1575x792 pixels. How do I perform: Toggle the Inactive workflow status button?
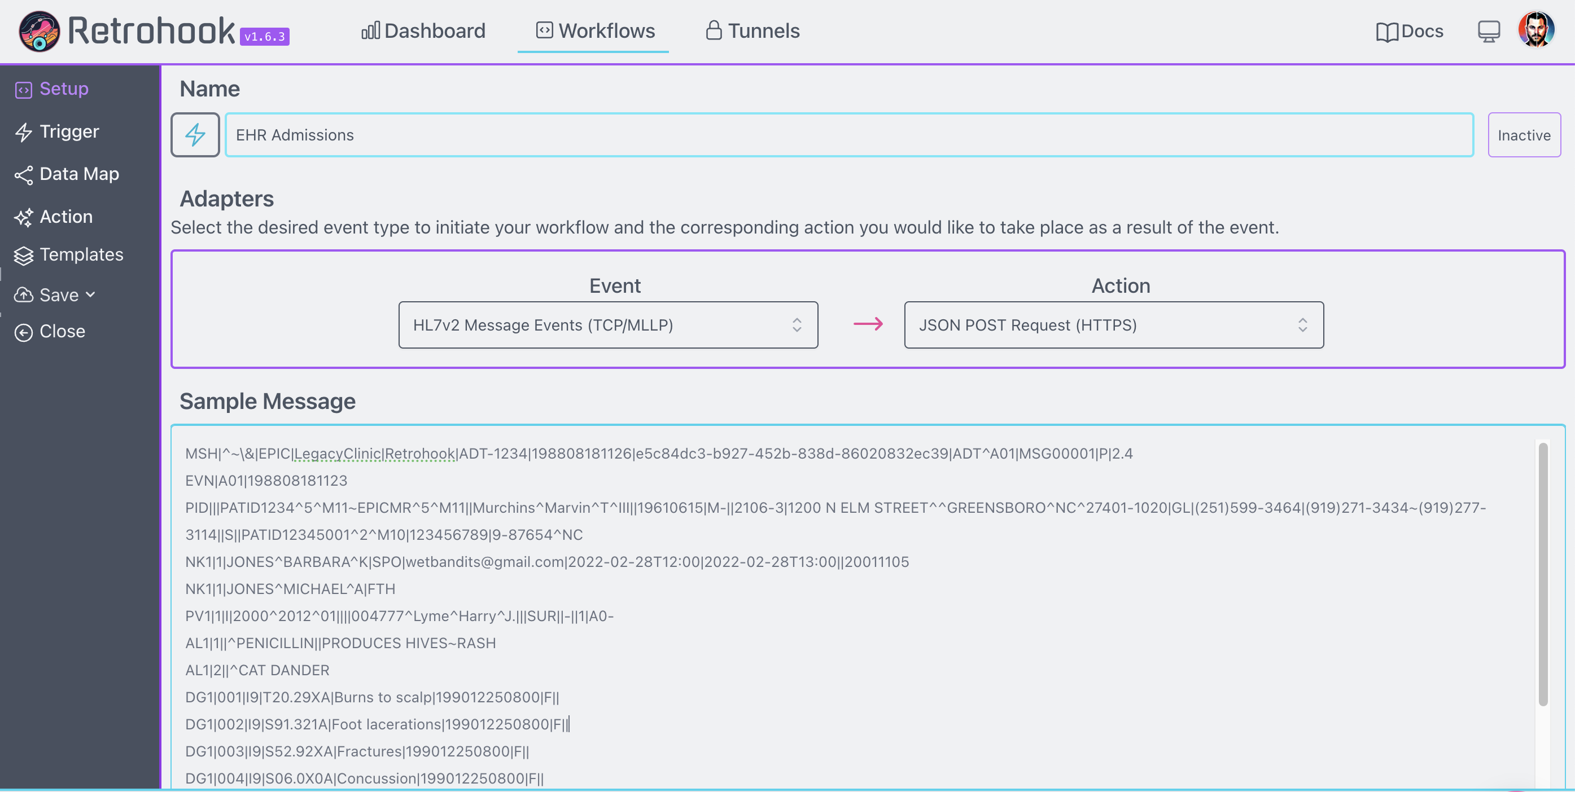click(x=1524, y=135)
